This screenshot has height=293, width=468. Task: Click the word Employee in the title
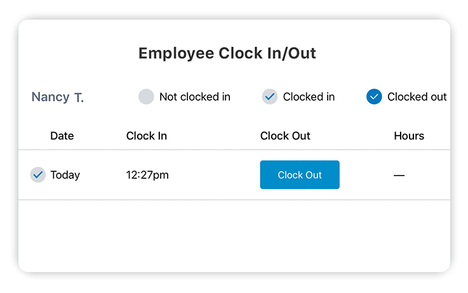coord(177,55)
